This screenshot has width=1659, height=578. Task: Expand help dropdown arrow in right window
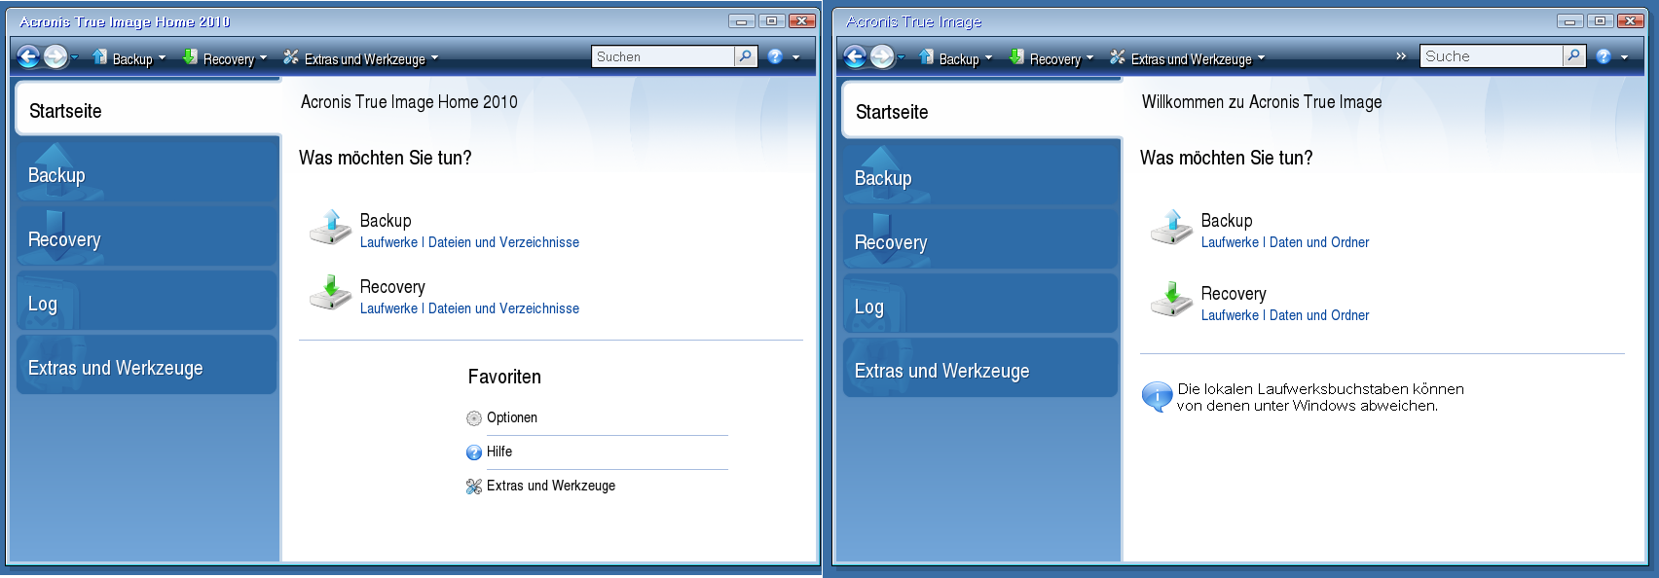1624,57
